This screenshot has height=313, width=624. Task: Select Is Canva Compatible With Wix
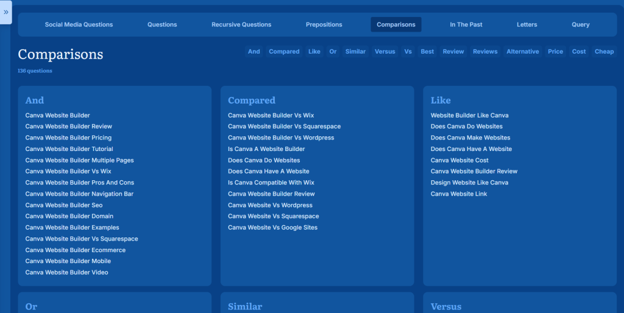tap(271, 183)
